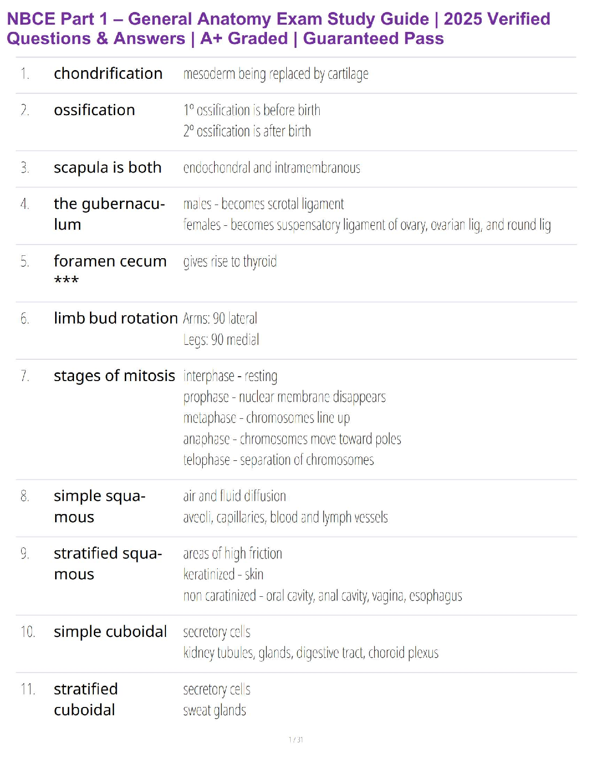Click the "sweat glands" answer text

214,710
